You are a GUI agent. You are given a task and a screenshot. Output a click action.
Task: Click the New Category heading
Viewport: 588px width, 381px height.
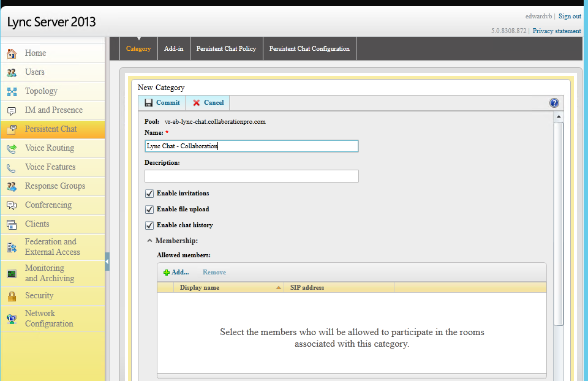tap(161, 88)
